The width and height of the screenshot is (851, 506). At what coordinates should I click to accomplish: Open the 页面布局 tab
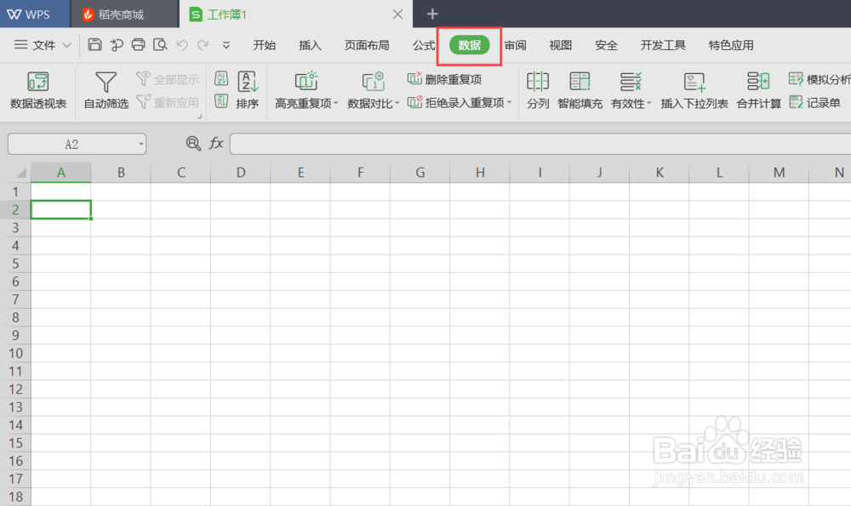point(367,45)
